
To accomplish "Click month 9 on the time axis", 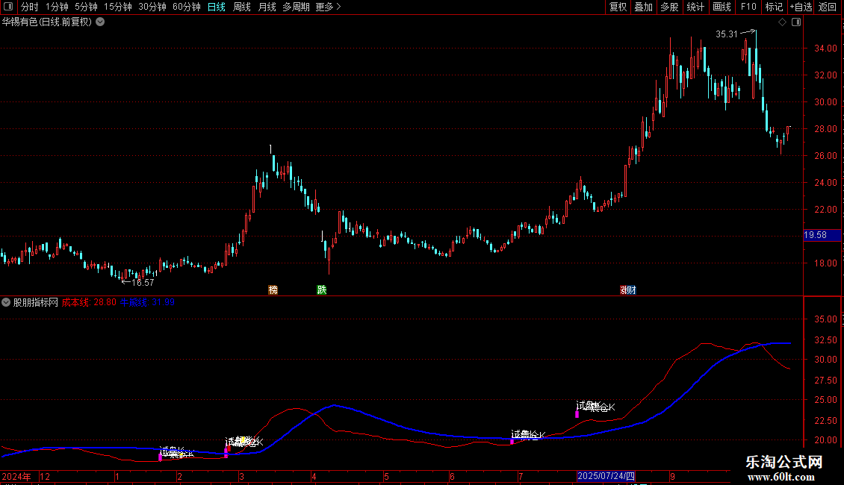I will point(672,476).
